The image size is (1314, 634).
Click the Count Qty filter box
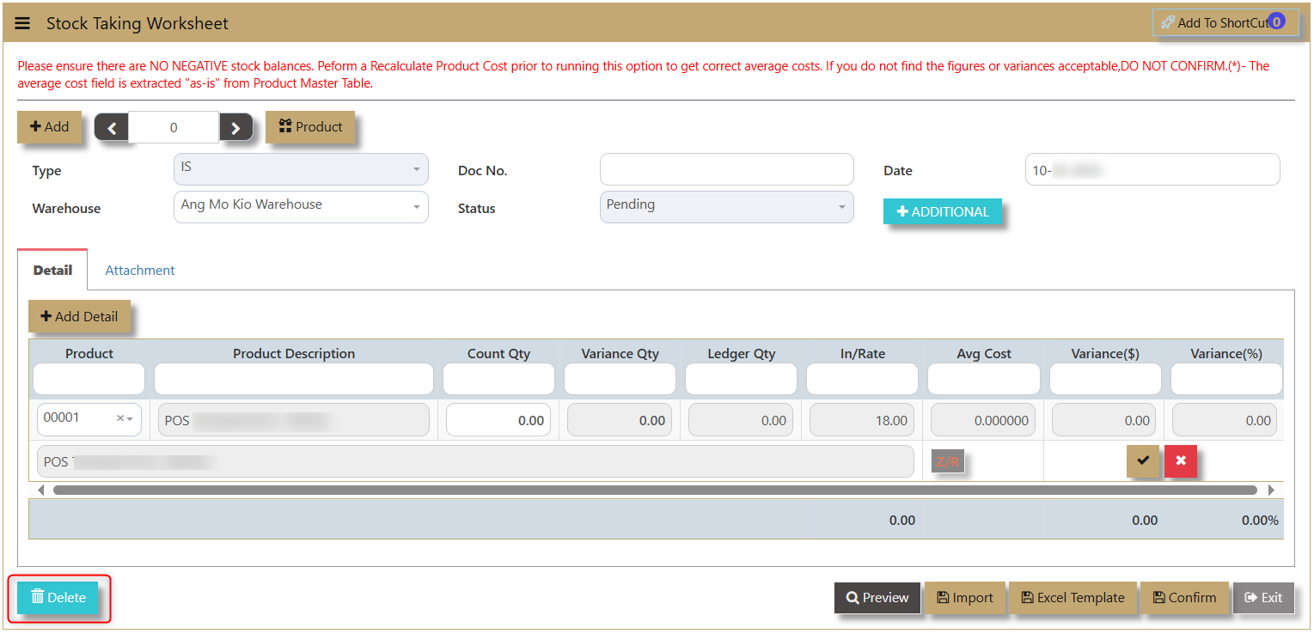[498, 379]
